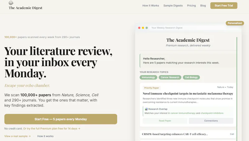Go to the Pricing page
This screenshot has width=249, height=141.
191,6
